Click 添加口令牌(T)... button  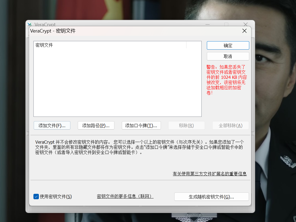(x=141, y=126)
